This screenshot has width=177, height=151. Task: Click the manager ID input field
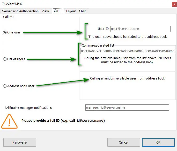pos(127,108)
